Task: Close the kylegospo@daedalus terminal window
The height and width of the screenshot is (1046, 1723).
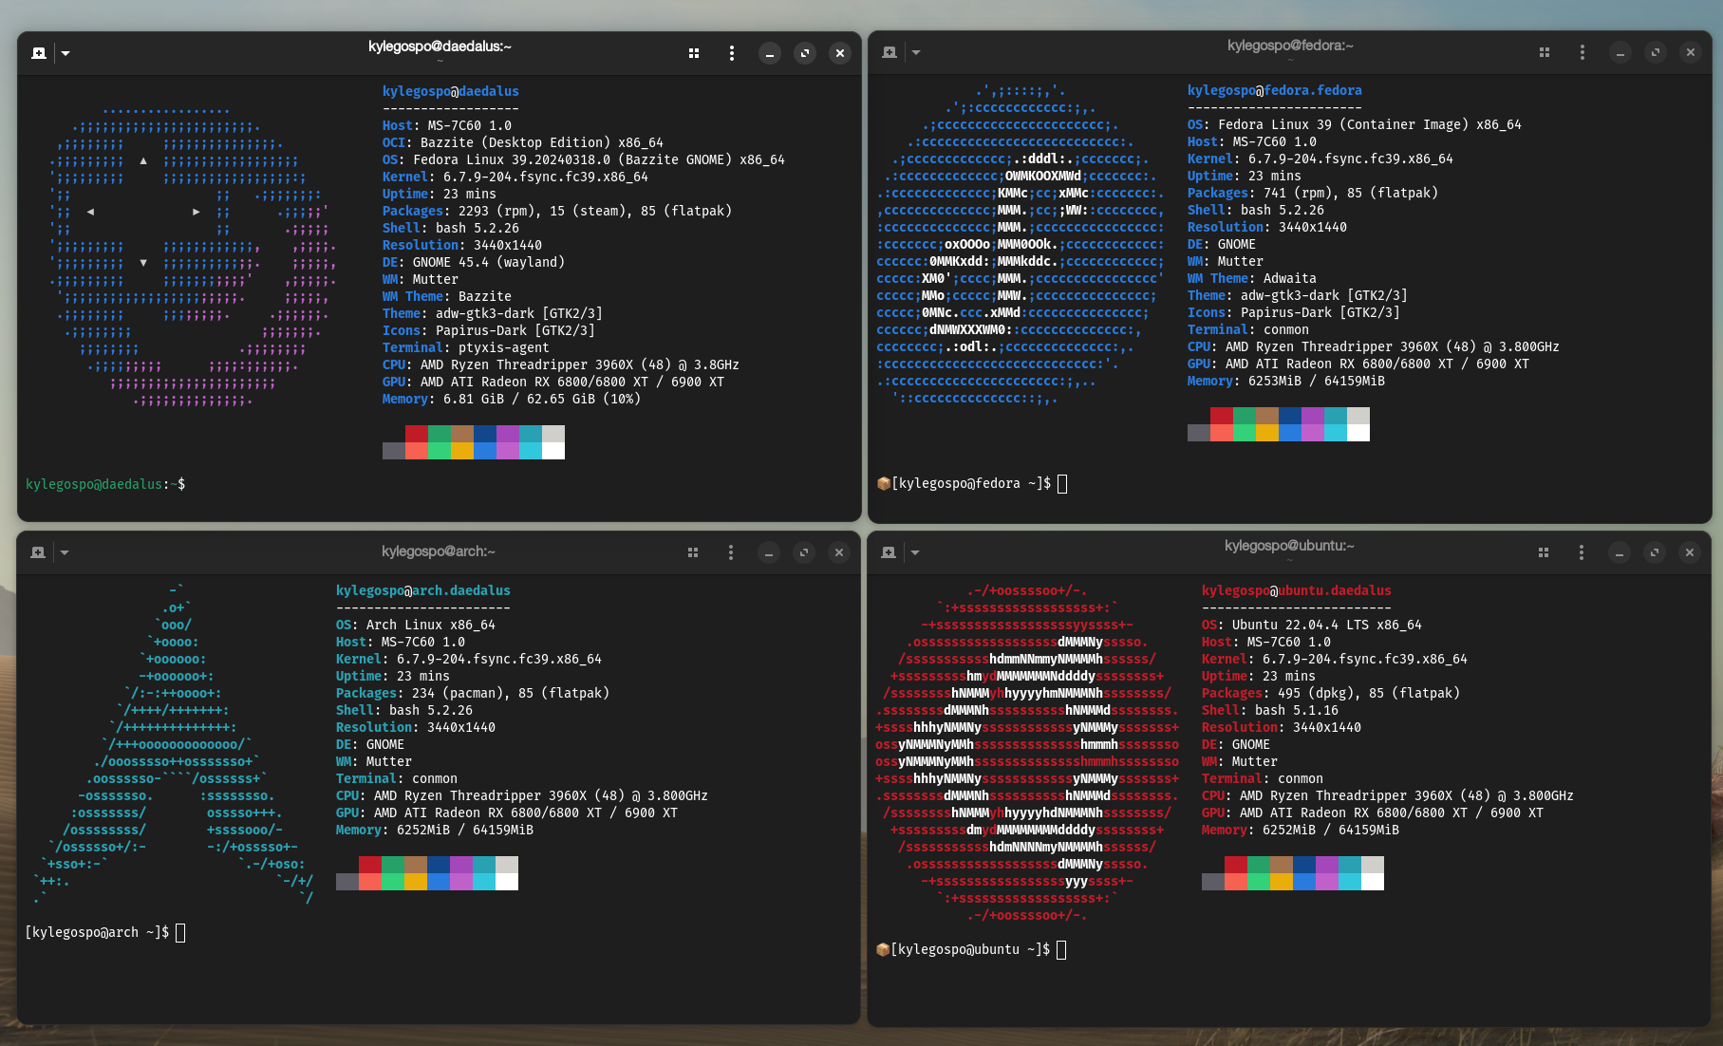Action: pyautogui.click(x=840, y=53)
